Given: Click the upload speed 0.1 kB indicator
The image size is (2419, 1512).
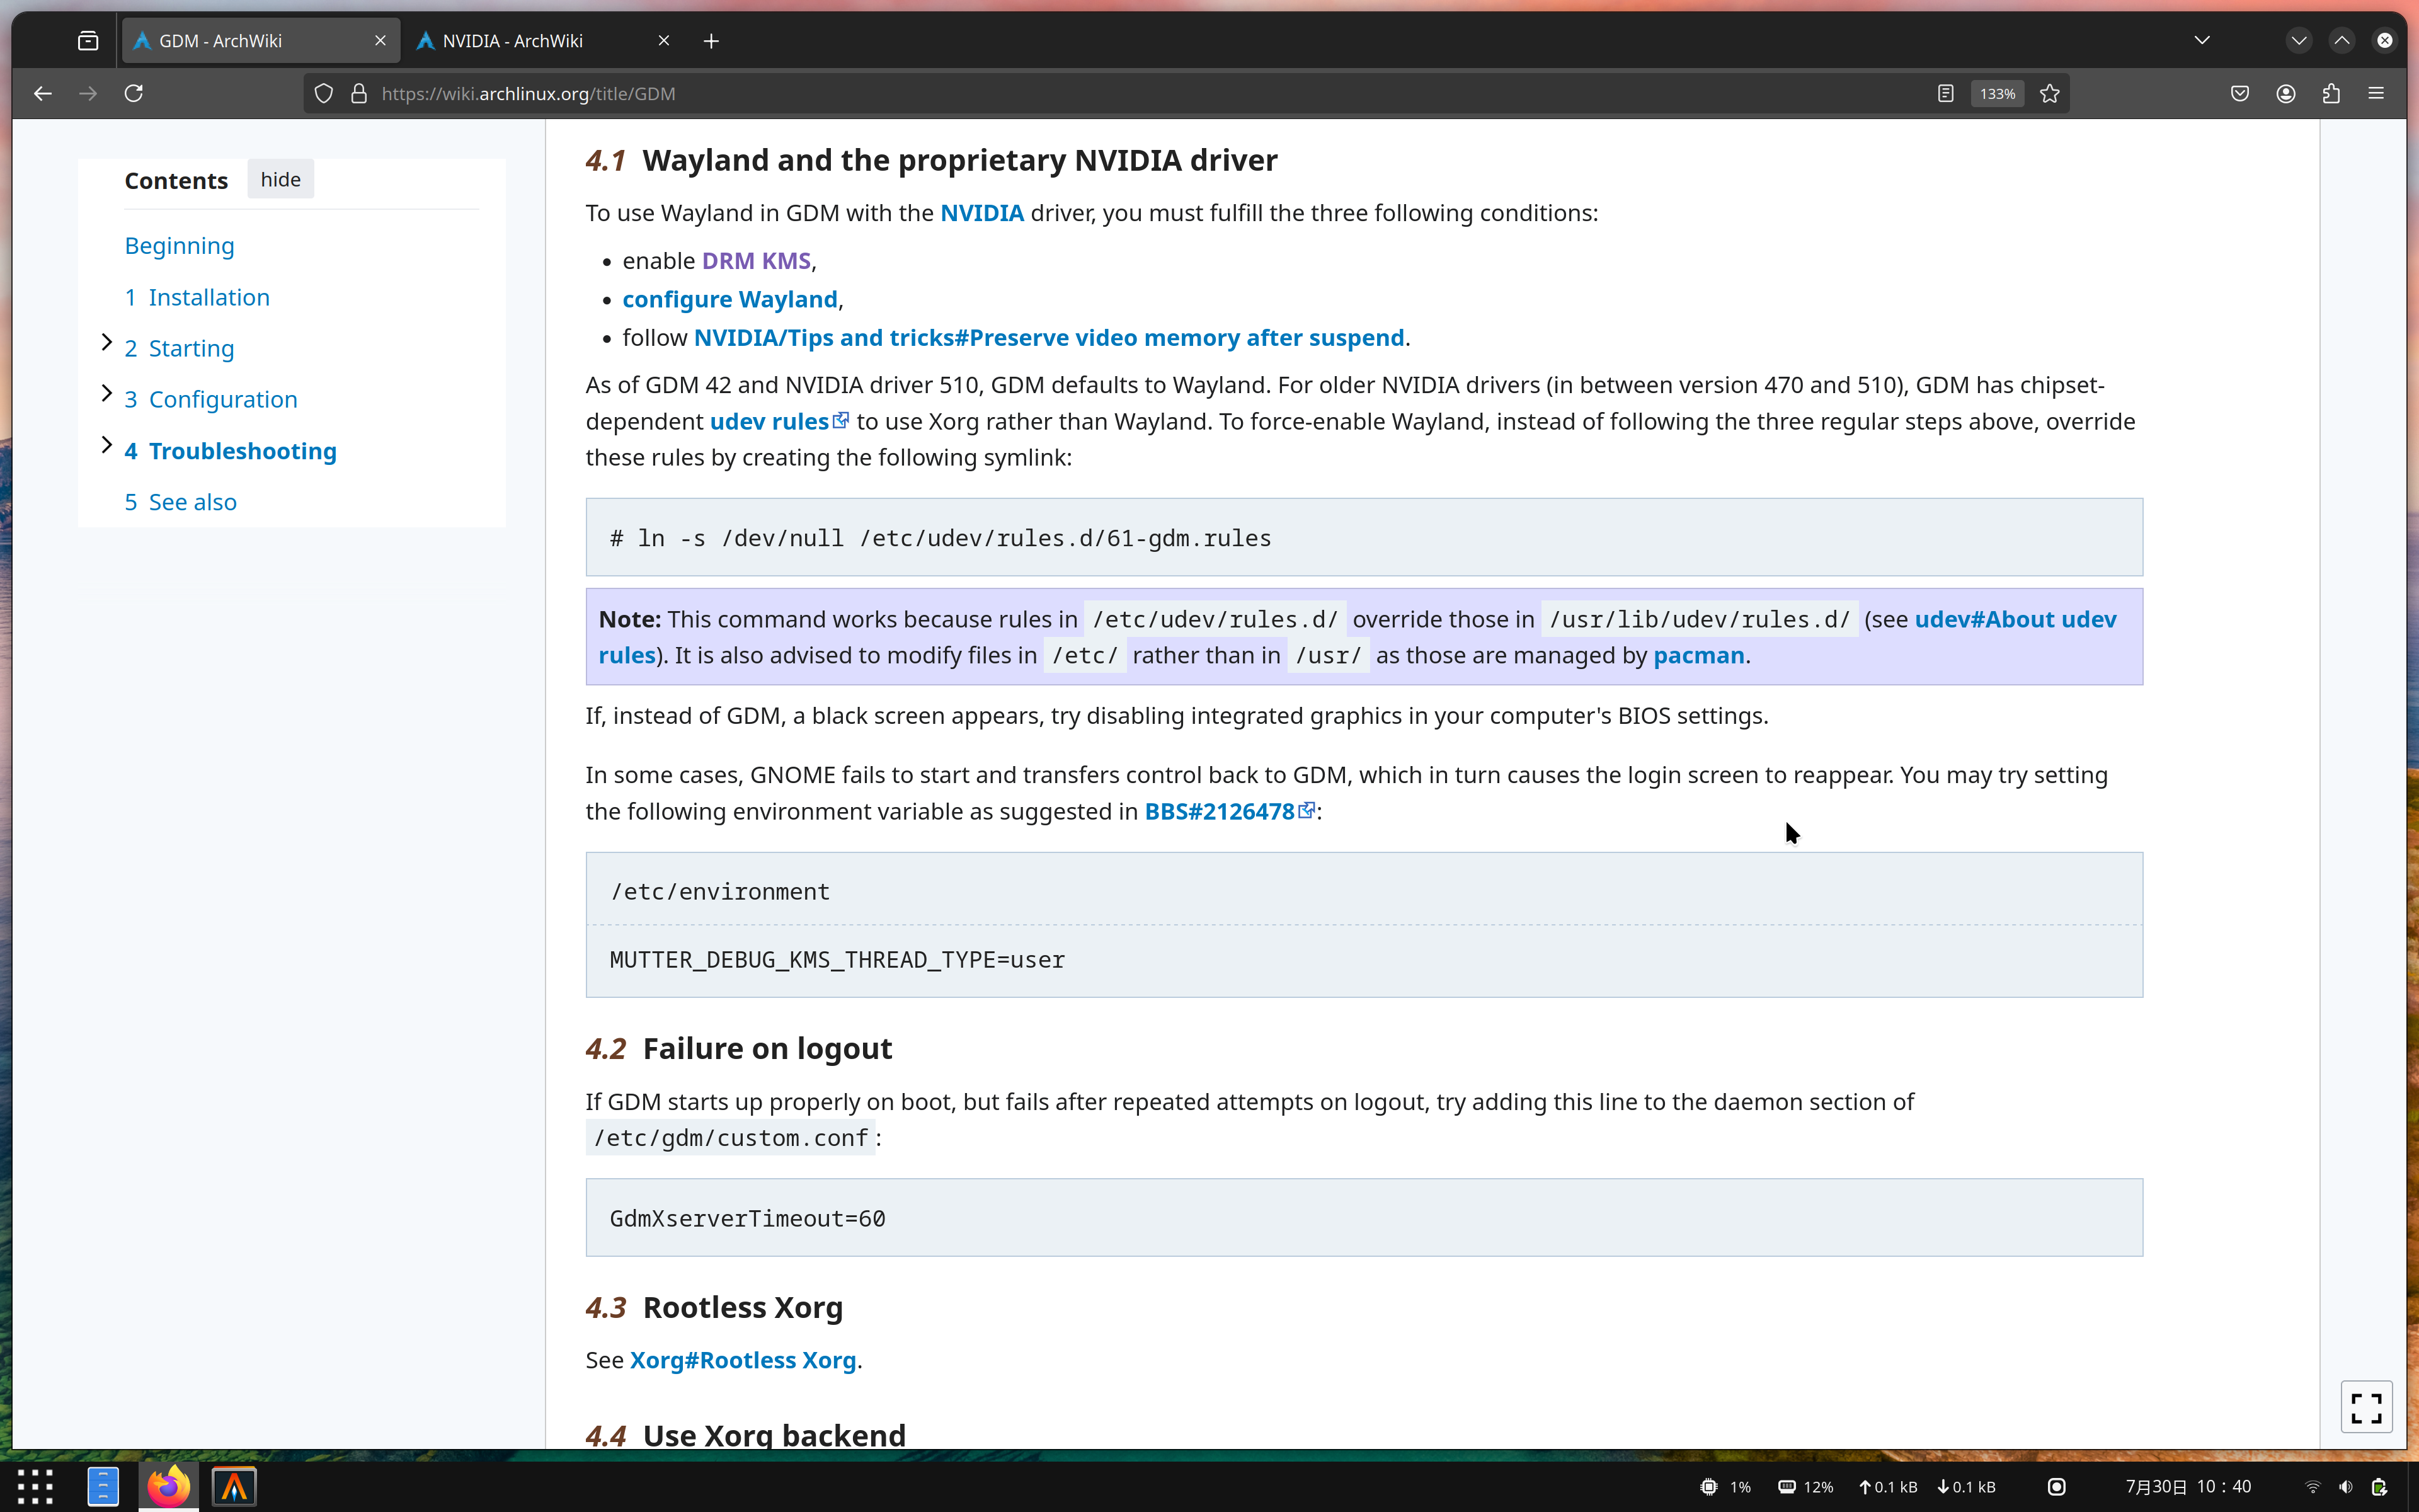Looking at the screenshot, I should (x=1887, y=1487).
